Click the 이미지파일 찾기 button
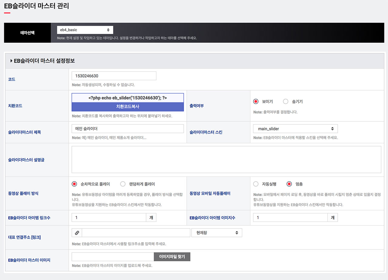 tap(172, 257)
